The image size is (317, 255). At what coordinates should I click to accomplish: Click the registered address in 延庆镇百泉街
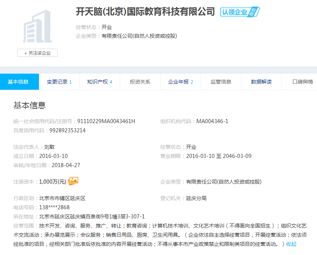(x=92, y=217)
